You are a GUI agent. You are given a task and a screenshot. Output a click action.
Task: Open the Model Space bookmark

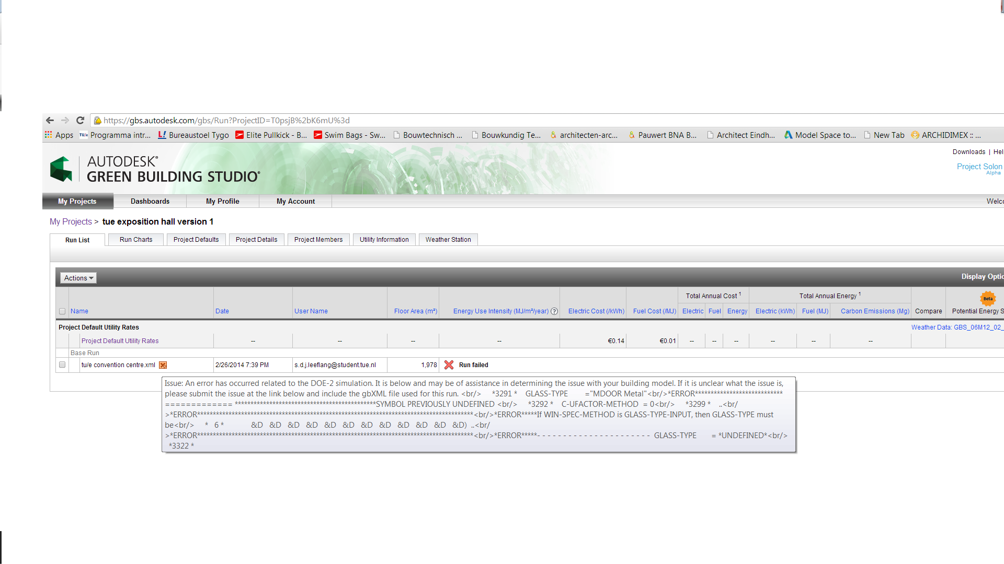tap(820, 135)
